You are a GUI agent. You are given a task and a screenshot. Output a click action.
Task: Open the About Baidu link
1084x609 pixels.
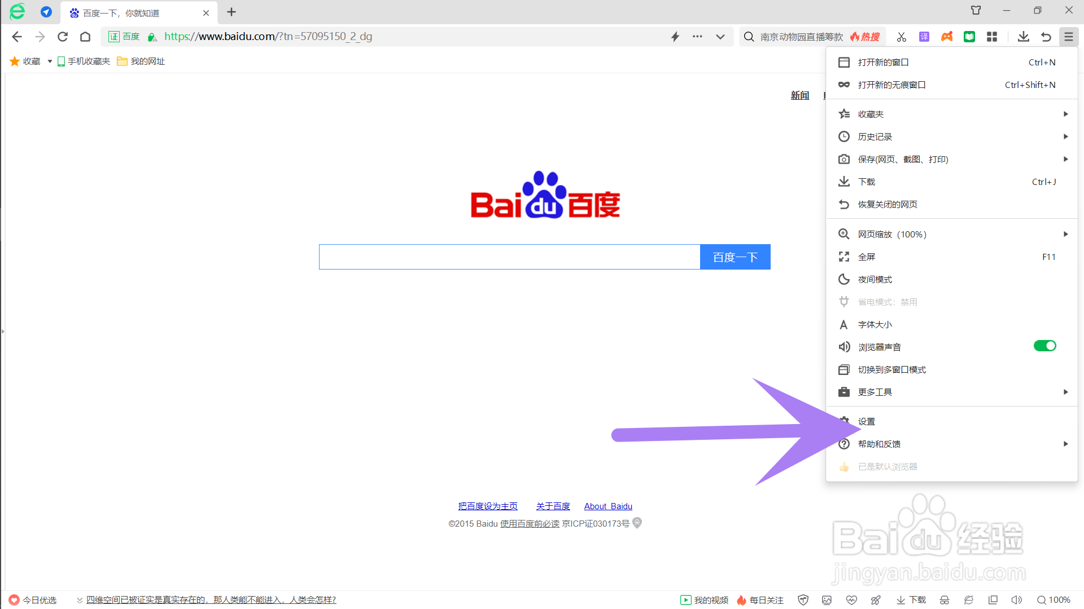608,506
